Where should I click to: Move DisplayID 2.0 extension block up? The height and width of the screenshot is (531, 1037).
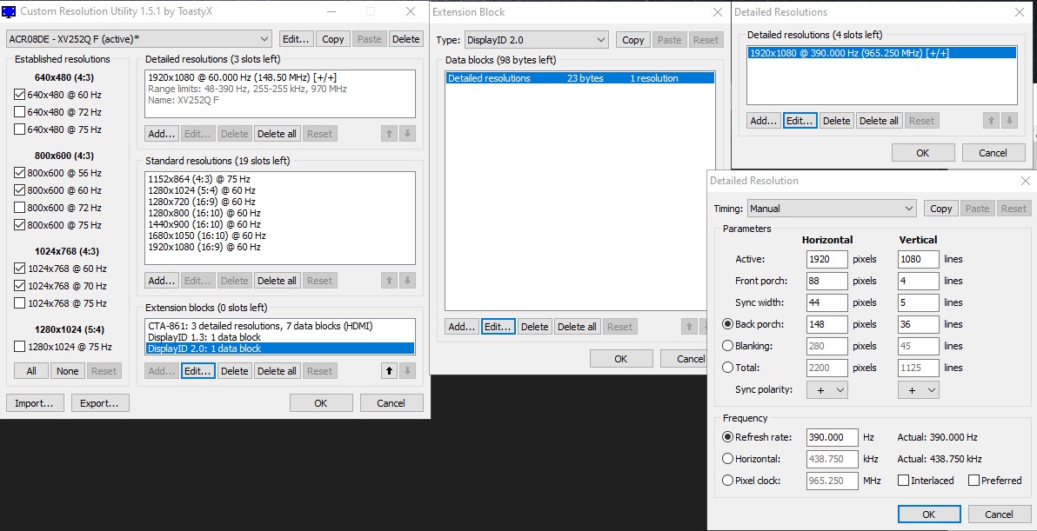[390, 371]
